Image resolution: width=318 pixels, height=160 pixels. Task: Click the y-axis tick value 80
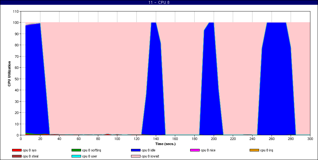[17, 45]
